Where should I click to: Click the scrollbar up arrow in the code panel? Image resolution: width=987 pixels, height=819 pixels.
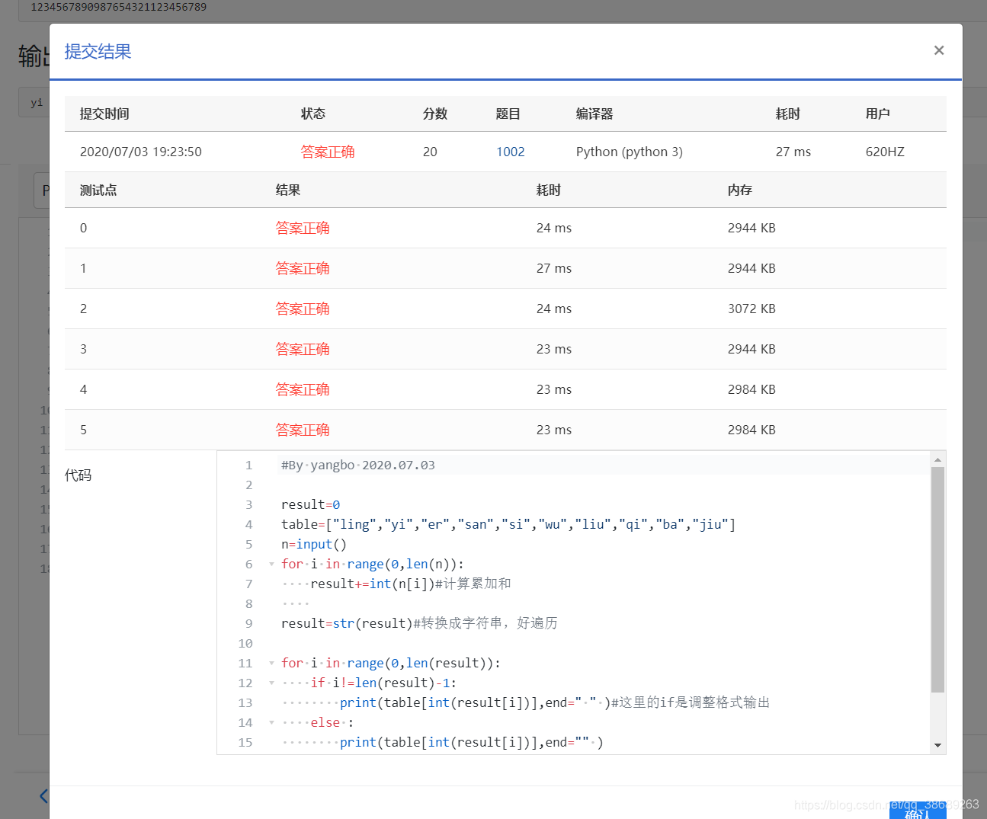(937, 458)
